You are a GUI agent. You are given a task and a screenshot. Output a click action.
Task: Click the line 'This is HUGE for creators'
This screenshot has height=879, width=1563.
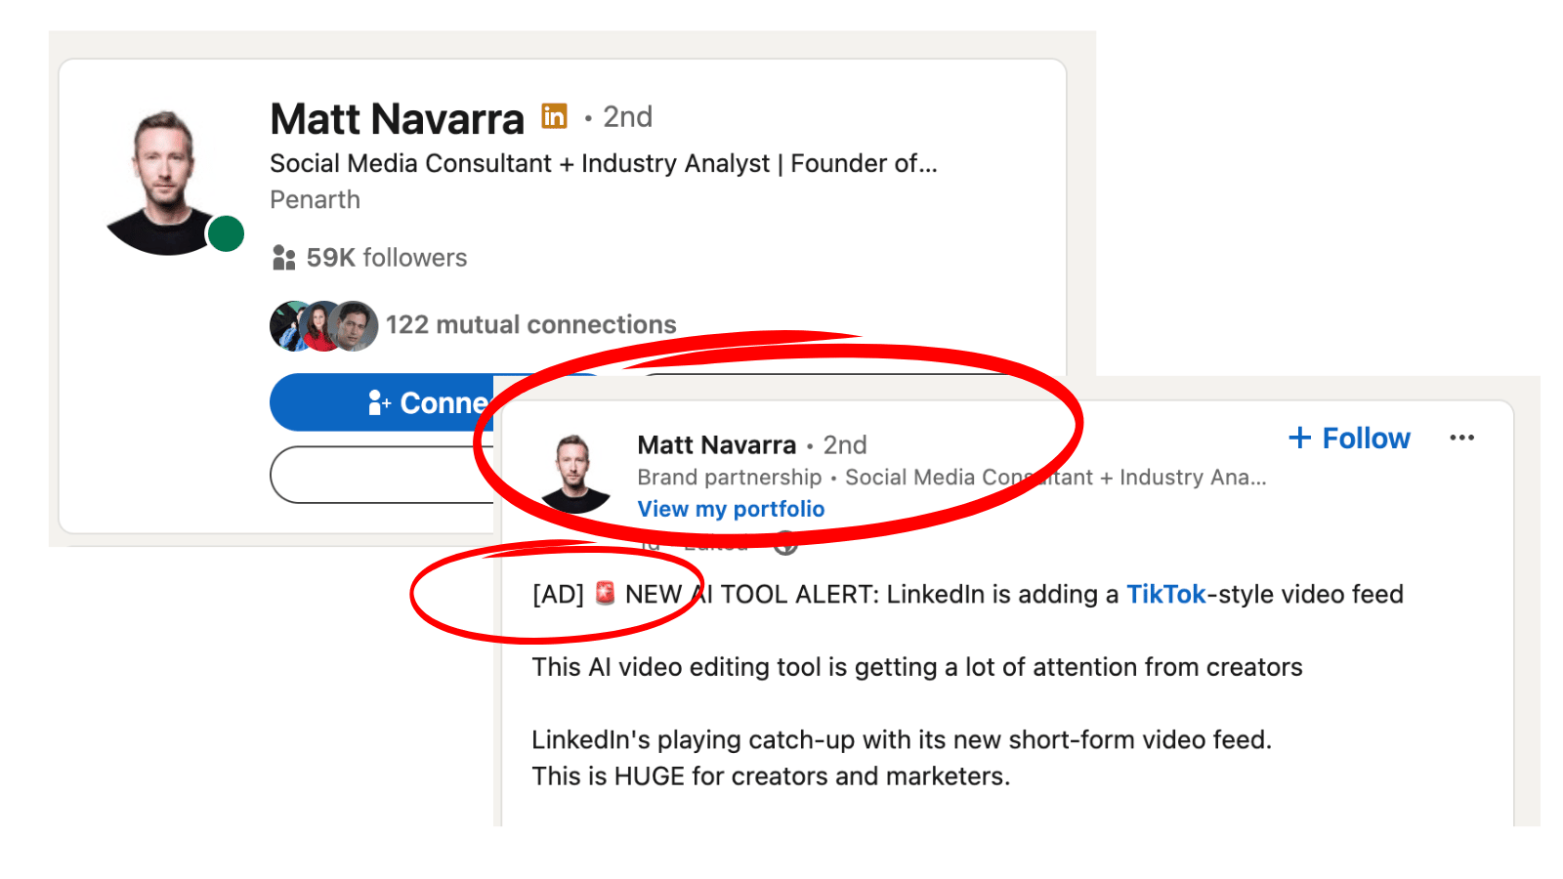(771, 776)
